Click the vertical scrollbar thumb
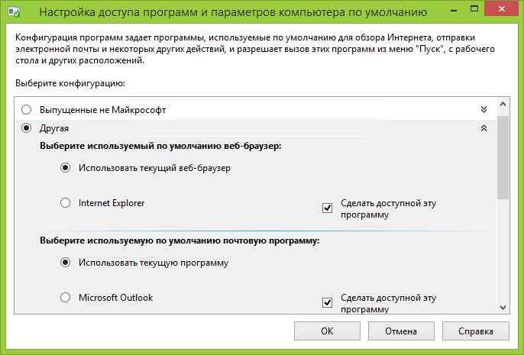 (503, 157)
